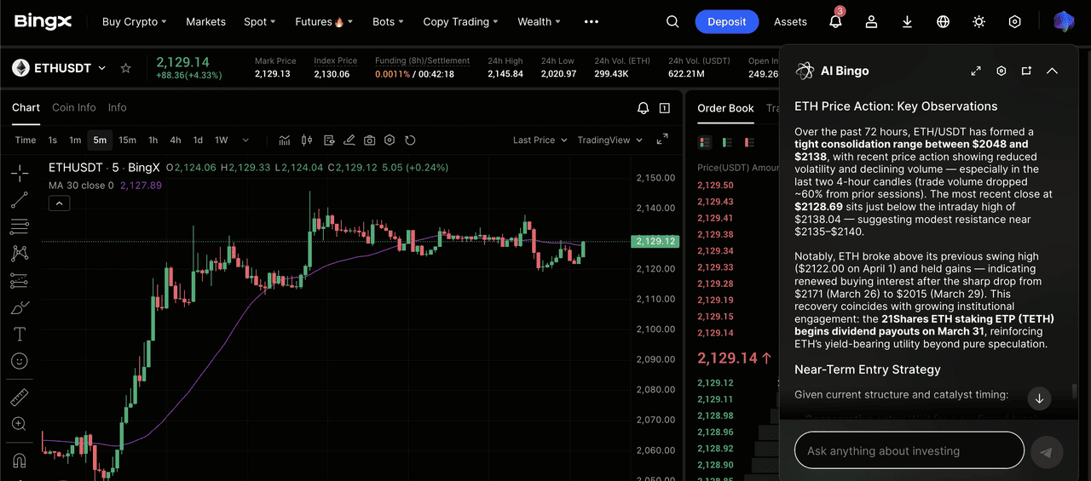
Task: Click the chart indicators icon
Action: coord(285,140)
